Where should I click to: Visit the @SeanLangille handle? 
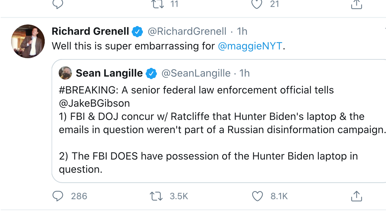click(196, 73)
